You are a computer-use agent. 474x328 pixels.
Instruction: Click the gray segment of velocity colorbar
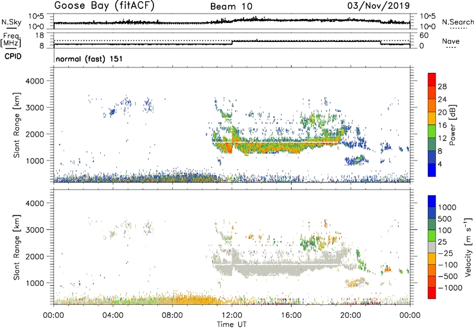click(x=432, y=247)
